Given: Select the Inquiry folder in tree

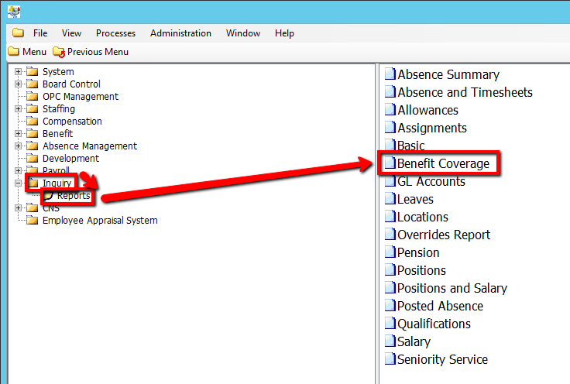Looking at the screenshot, I should (57, 183).
